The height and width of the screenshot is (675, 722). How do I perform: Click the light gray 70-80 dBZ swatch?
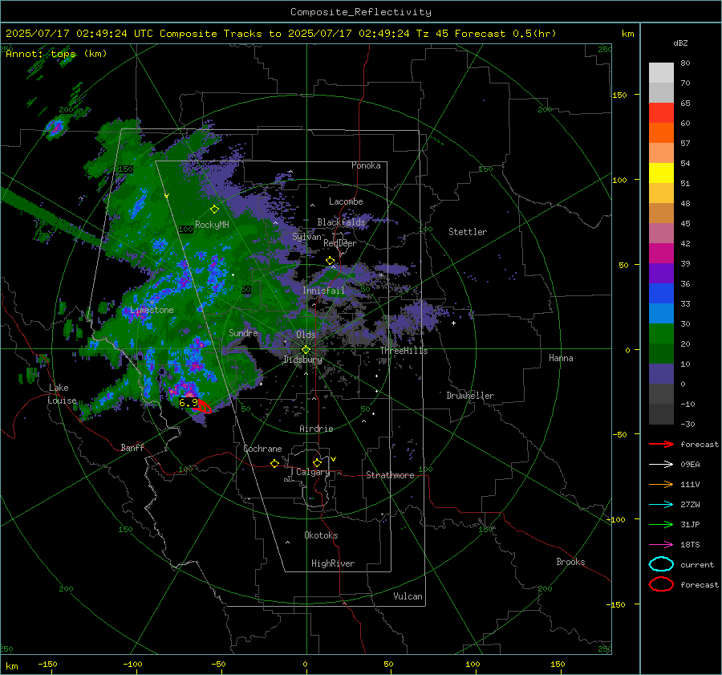click(661, 73)
